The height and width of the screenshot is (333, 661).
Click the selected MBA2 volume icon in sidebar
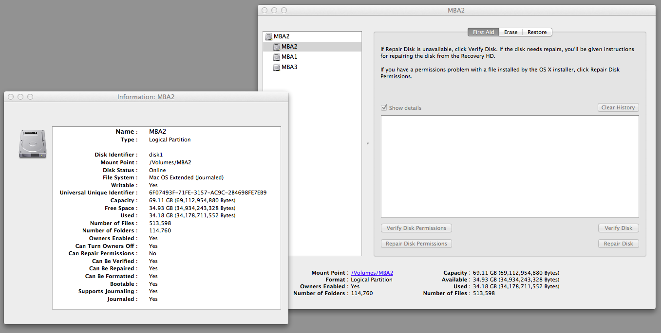coord(276,47)
